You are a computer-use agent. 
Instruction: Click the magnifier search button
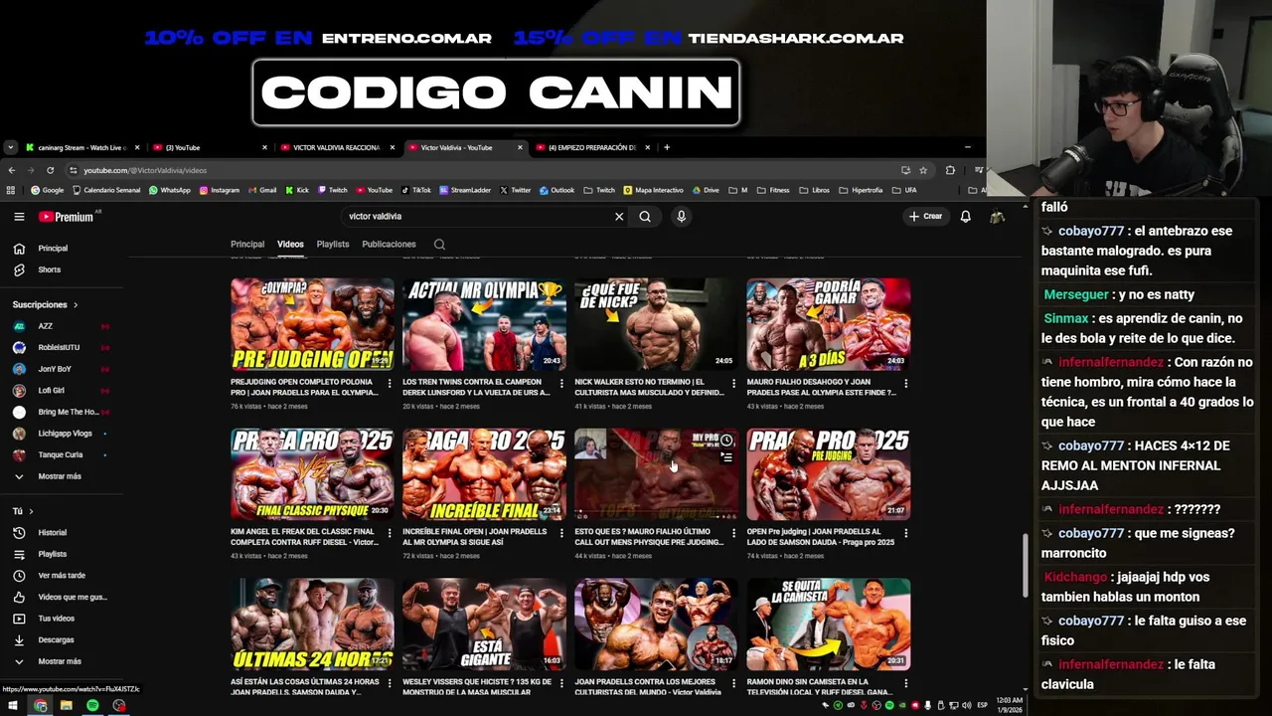(645, 216)
